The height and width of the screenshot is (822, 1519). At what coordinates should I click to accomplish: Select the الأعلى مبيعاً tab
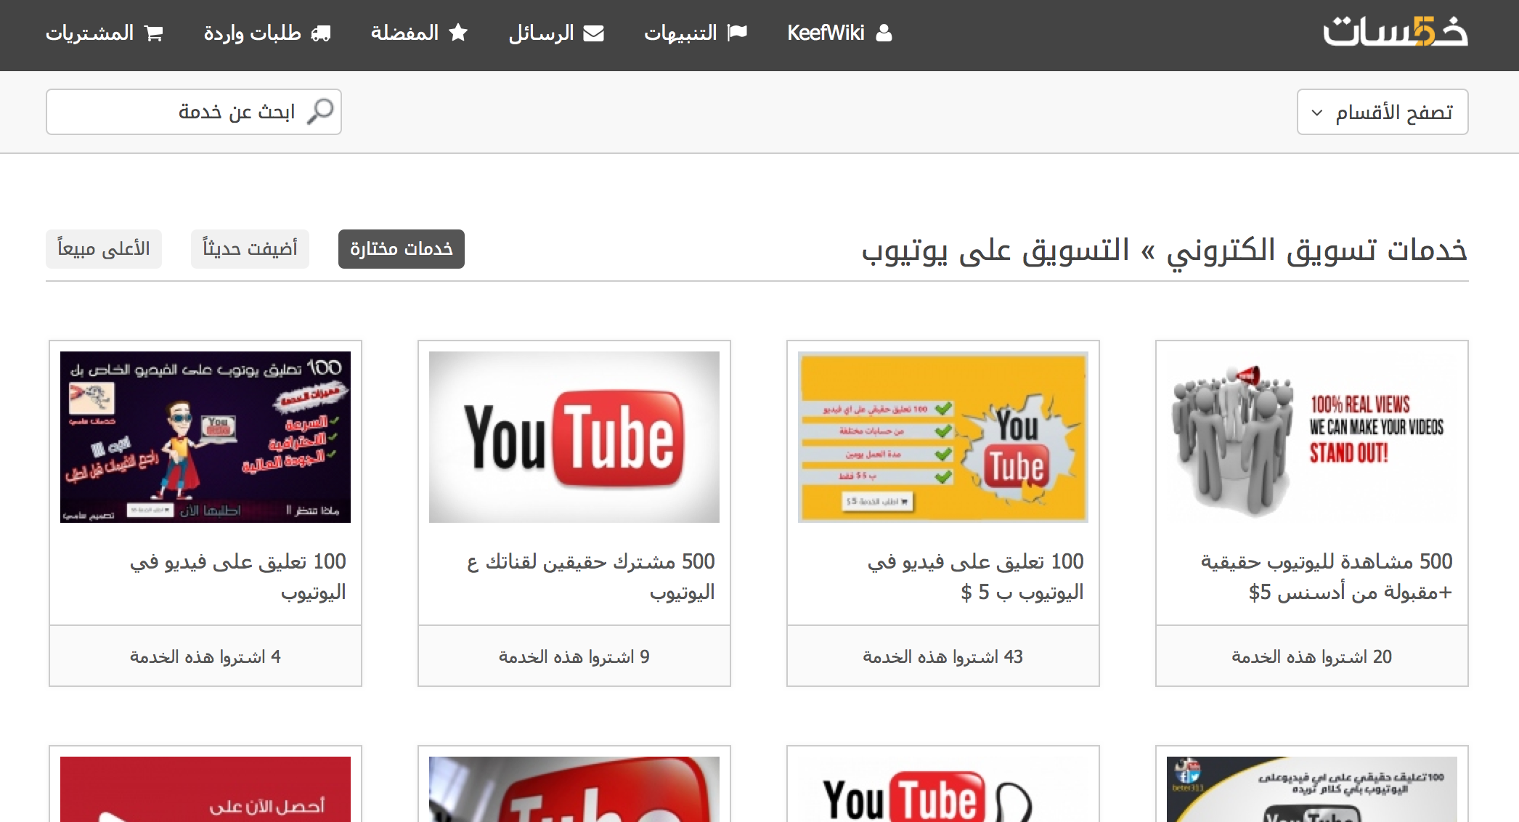click(x=104, y=249)
